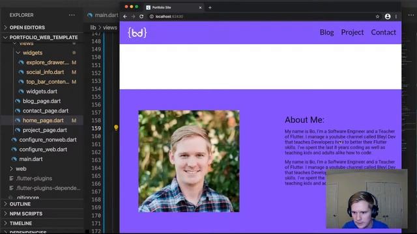
Task: Open .flutter-plugins-depende... file
Action: coord(48,188)
